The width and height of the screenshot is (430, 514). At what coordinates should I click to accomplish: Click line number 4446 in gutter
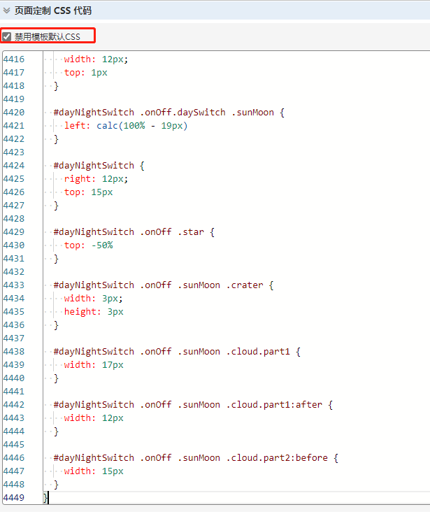pos(14,458)
